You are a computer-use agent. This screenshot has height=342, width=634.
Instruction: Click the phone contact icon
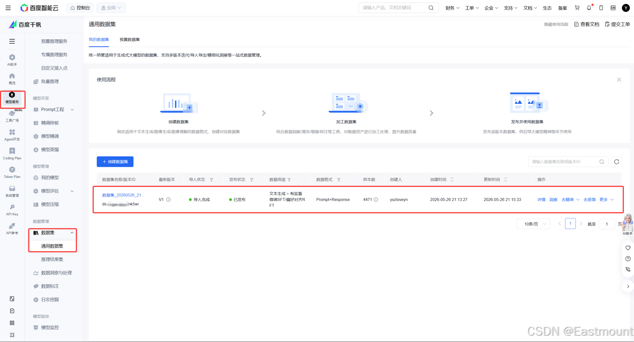(x=628, y=269)
